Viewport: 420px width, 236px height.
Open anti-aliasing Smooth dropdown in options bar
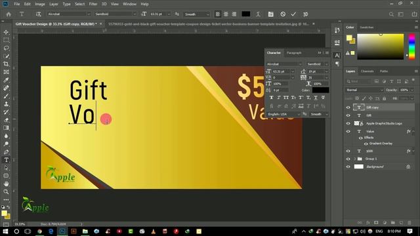[207, 14]
